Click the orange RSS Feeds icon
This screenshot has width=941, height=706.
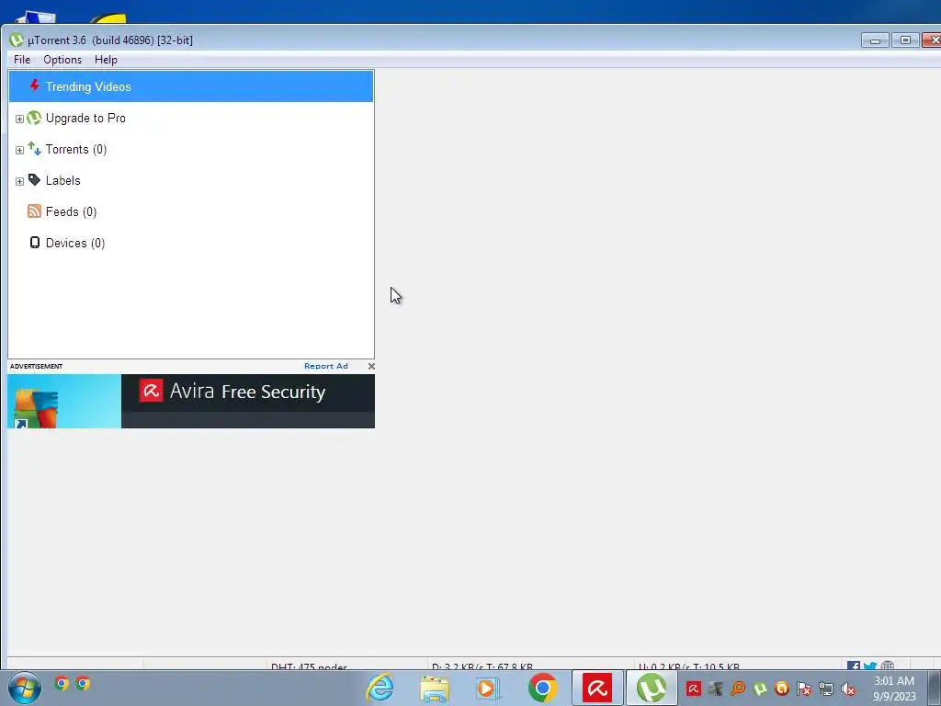point(34,211)
